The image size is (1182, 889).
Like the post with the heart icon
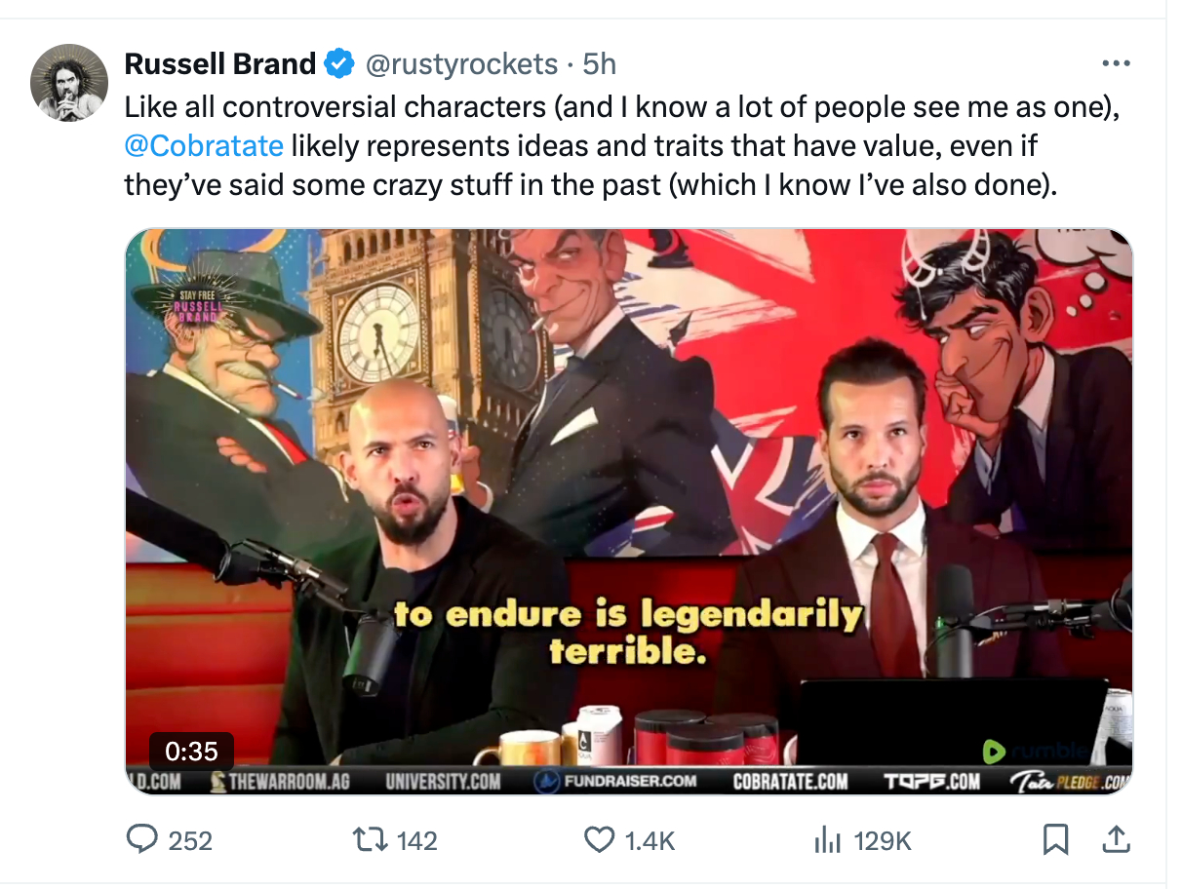598,839
